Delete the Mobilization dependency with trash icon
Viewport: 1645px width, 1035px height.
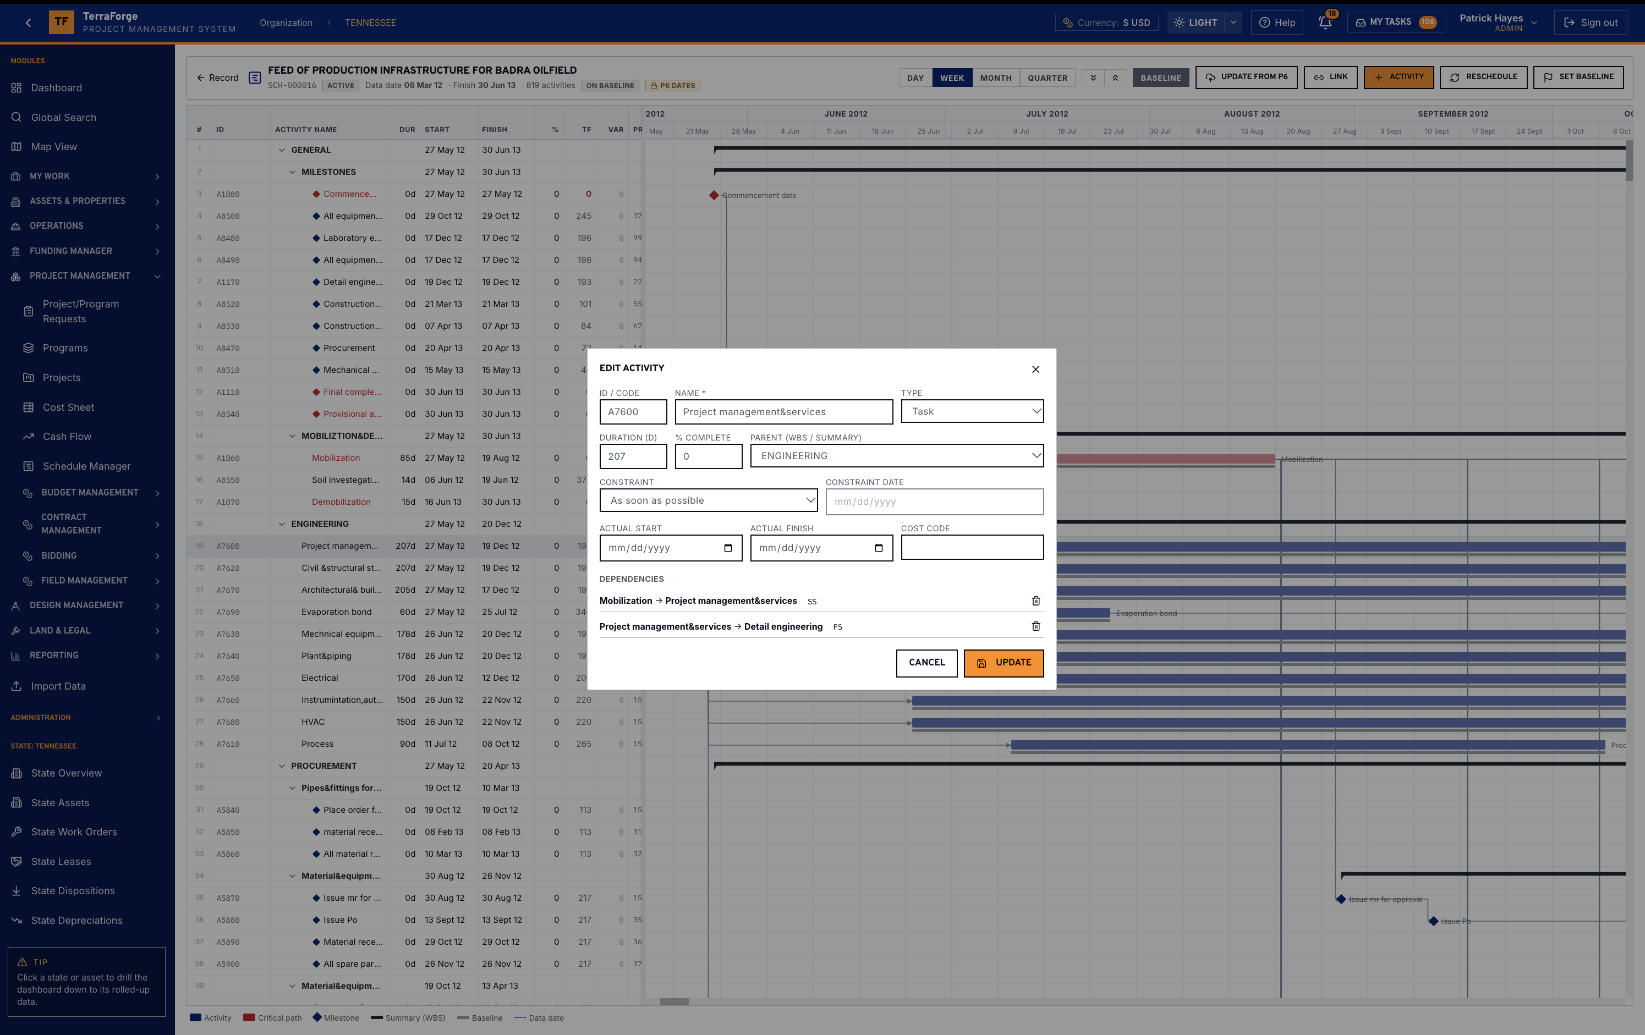(1035, 601)
